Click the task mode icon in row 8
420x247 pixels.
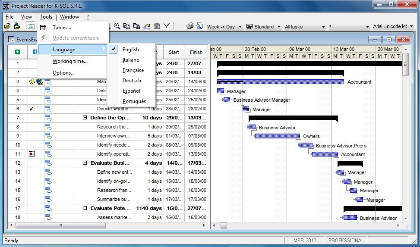point(48,127)
